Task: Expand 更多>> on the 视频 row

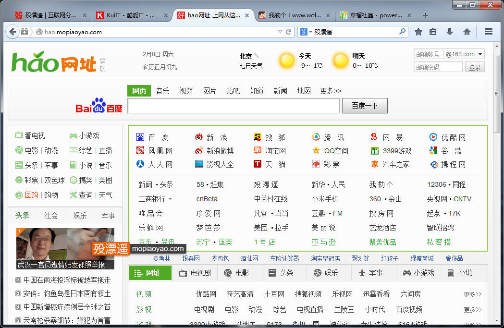Action: pyautogui.click(x=472, y=294)
